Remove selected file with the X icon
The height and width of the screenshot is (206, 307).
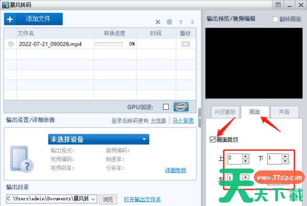pyautogui.click(x=158, y=22)
